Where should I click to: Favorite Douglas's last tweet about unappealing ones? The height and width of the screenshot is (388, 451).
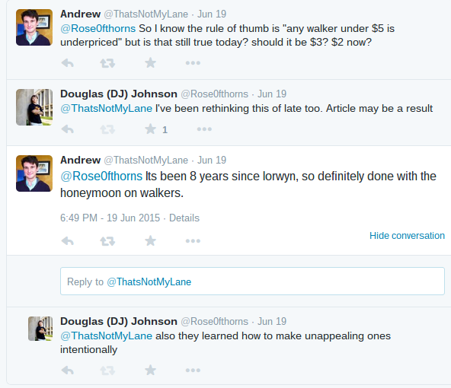click(150, 371)
